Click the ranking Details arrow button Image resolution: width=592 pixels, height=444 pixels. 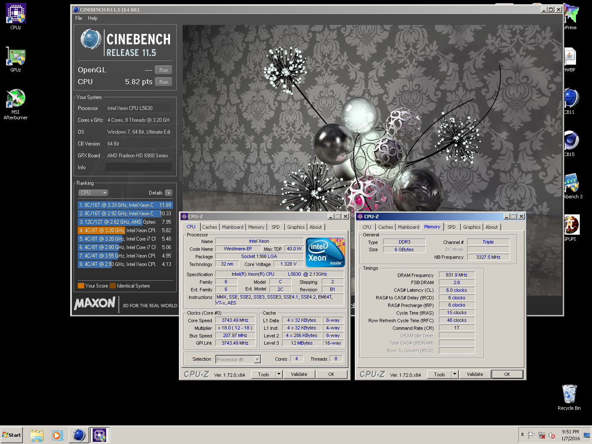coord(168,193)
